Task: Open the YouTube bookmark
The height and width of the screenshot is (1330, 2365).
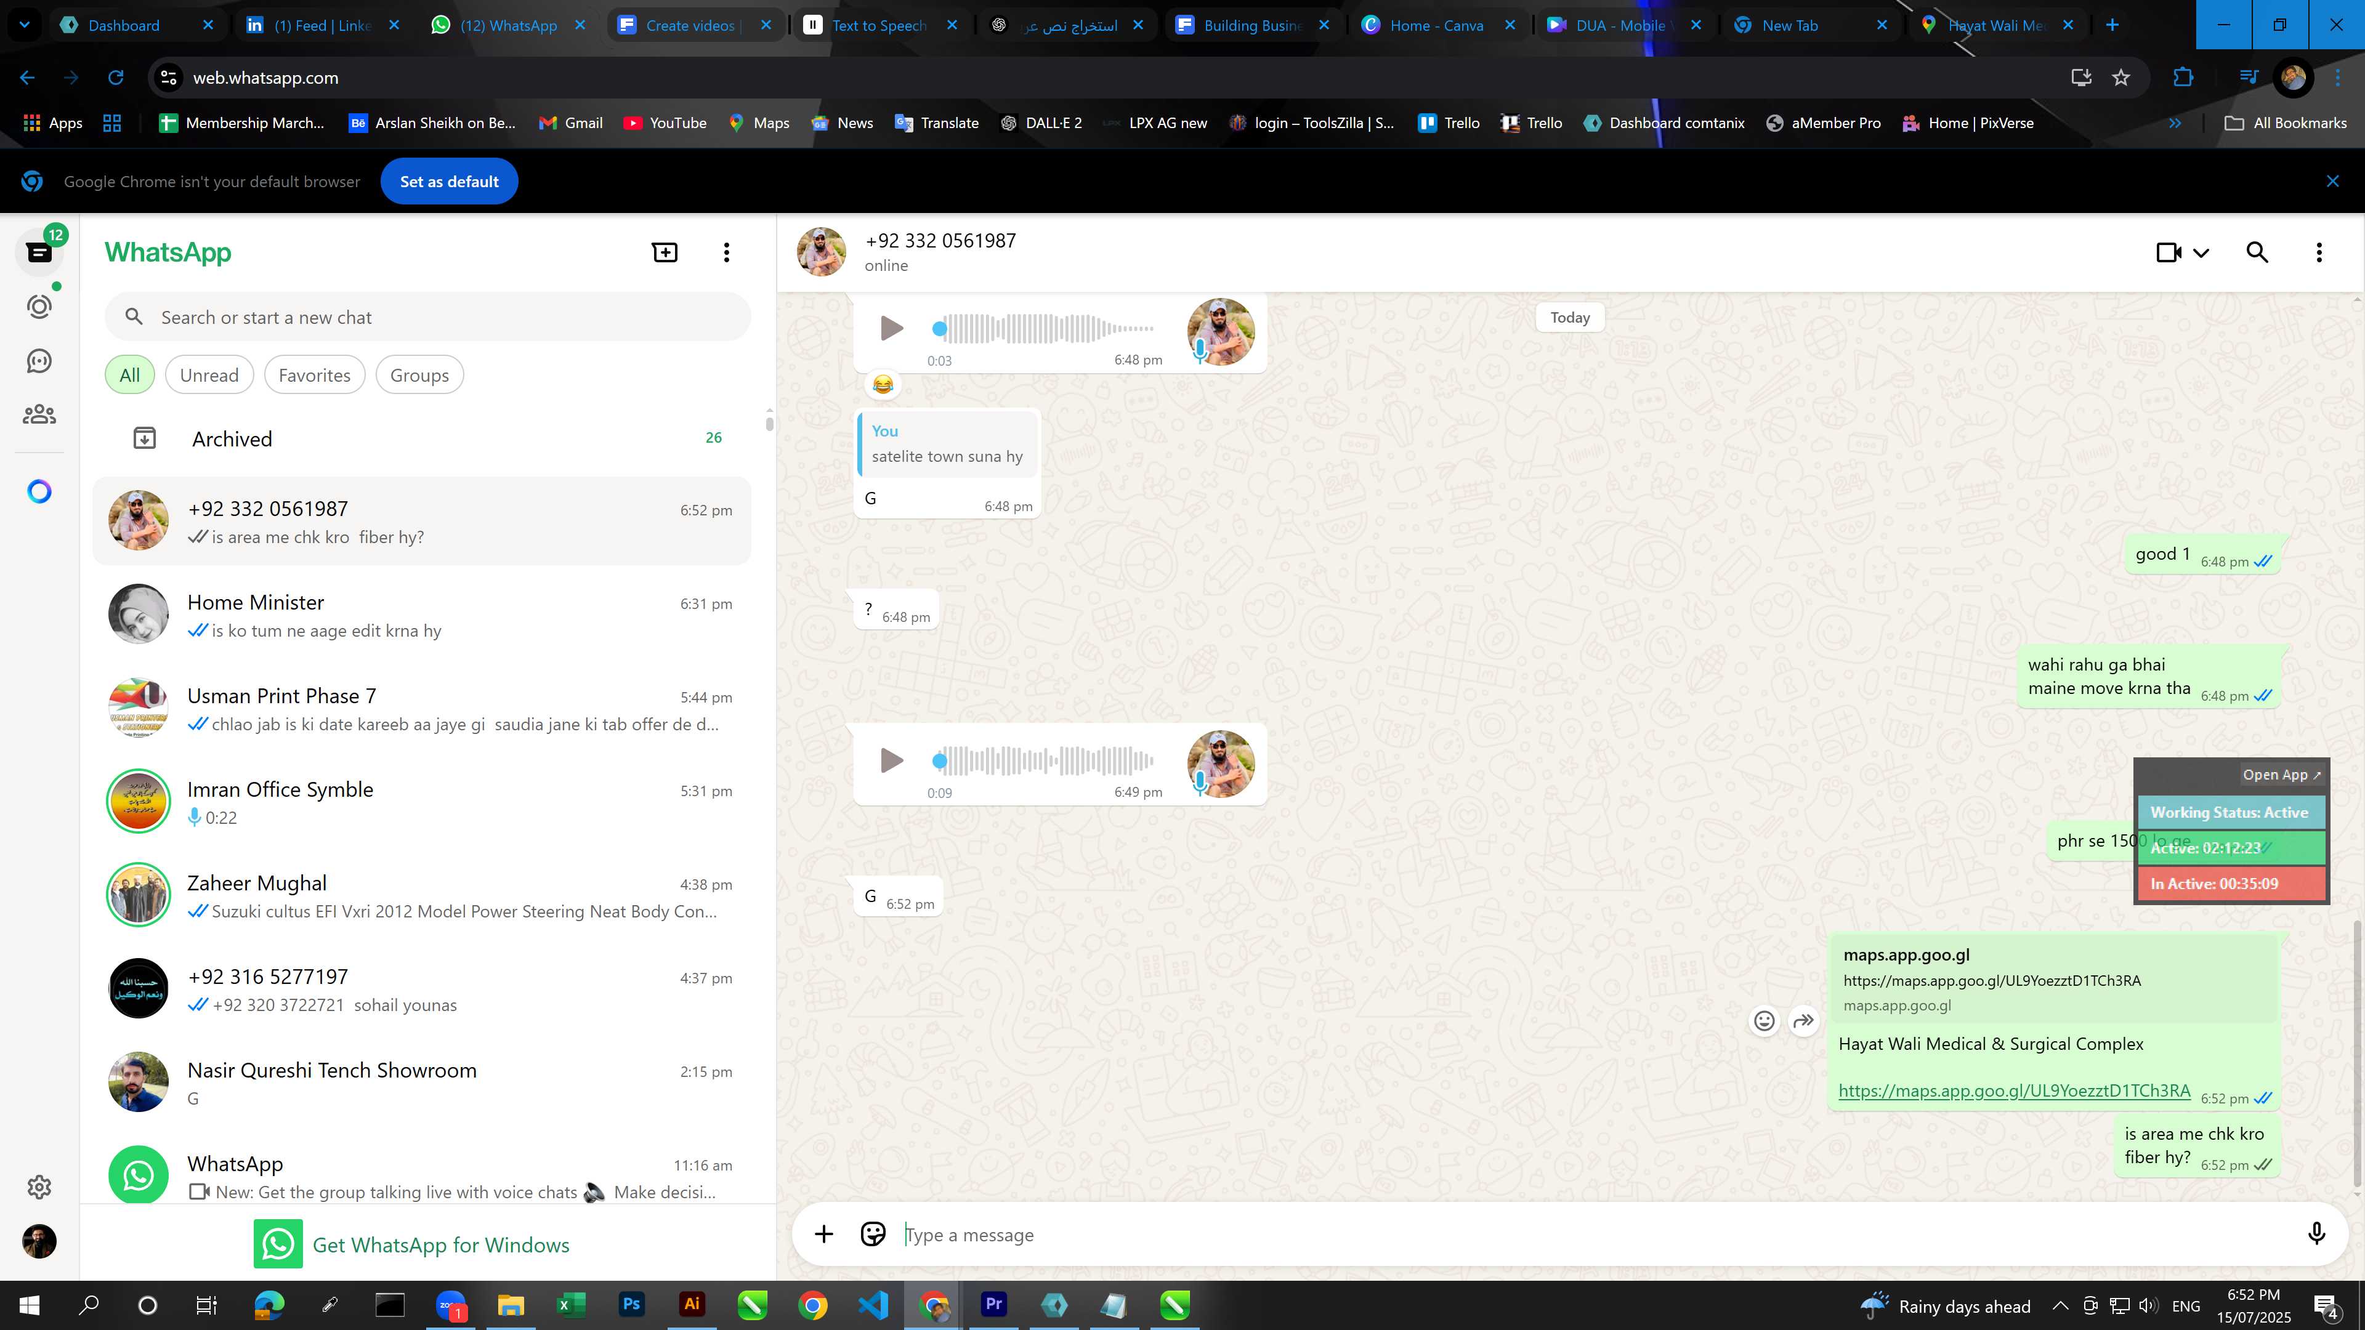Action: pos(665,123)
